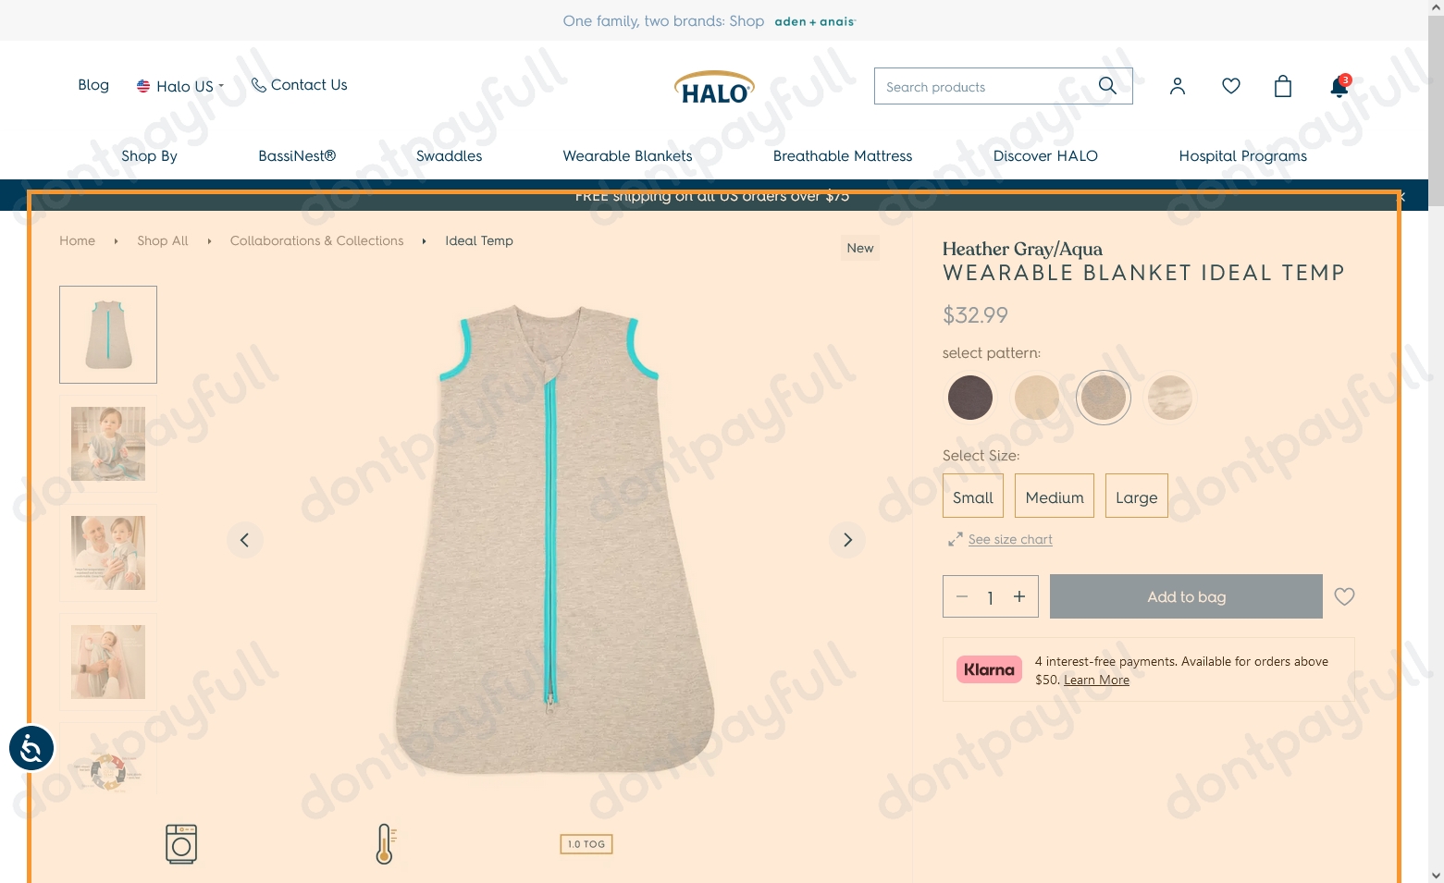Decrease quantity with minus button

click(x=962, y=596)
